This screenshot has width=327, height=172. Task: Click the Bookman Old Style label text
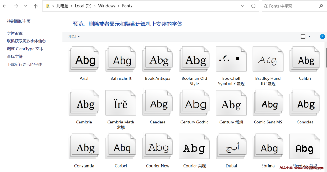point(194,81)
